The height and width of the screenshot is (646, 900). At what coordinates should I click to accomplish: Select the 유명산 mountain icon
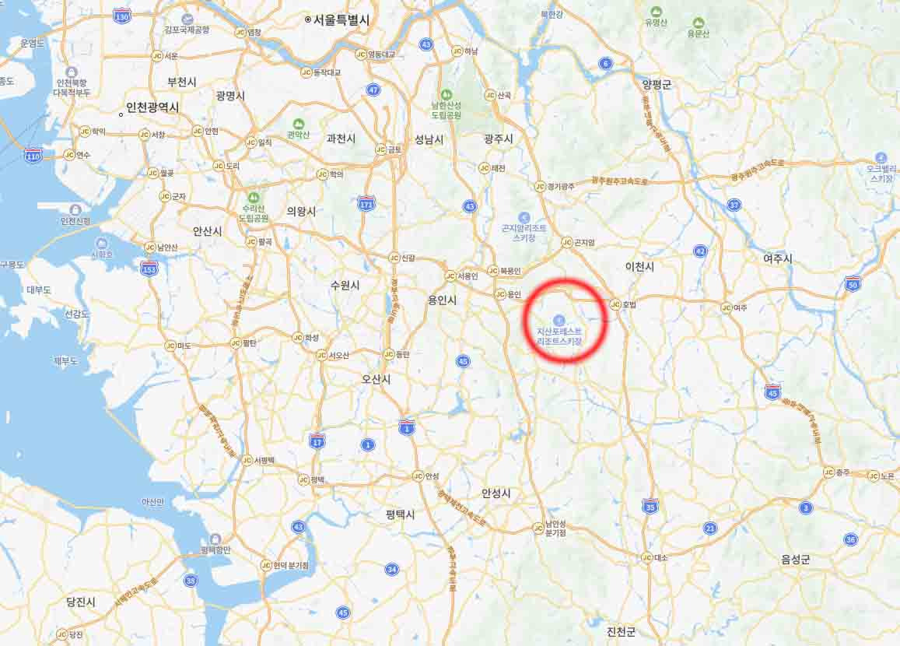(x=656, y=12)
